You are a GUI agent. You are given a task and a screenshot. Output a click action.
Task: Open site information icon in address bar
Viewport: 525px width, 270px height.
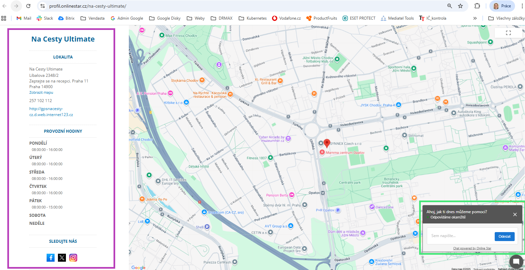pyautogui.click(x=42, y=6)
